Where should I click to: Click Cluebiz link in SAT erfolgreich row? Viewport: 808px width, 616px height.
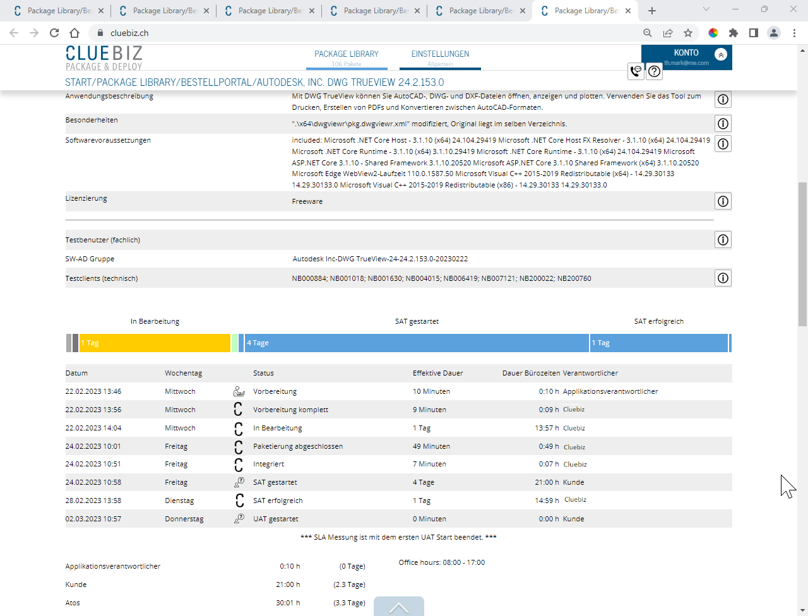575,500
